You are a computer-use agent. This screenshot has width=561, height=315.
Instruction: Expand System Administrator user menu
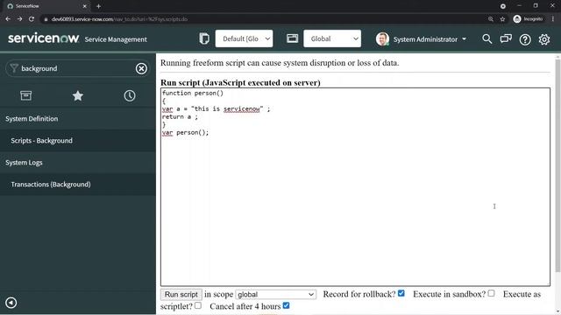point(430,39)
